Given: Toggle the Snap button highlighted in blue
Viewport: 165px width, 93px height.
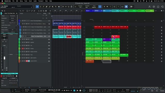Looking at the screenshot, I should coord(100,7).
